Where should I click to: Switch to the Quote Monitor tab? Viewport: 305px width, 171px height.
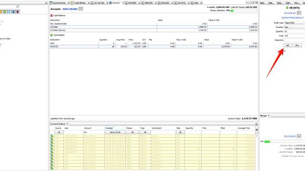59,3
